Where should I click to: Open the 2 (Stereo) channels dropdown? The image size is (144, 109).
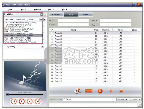[x=43, y=47]
